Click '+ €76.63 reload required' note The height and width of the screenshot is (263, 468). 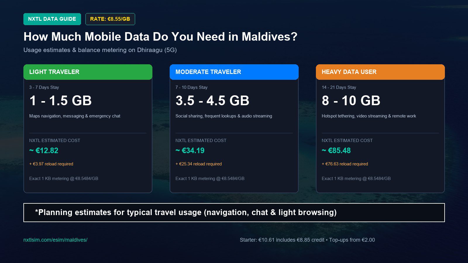pyautogui.click(x=345, y=164)
